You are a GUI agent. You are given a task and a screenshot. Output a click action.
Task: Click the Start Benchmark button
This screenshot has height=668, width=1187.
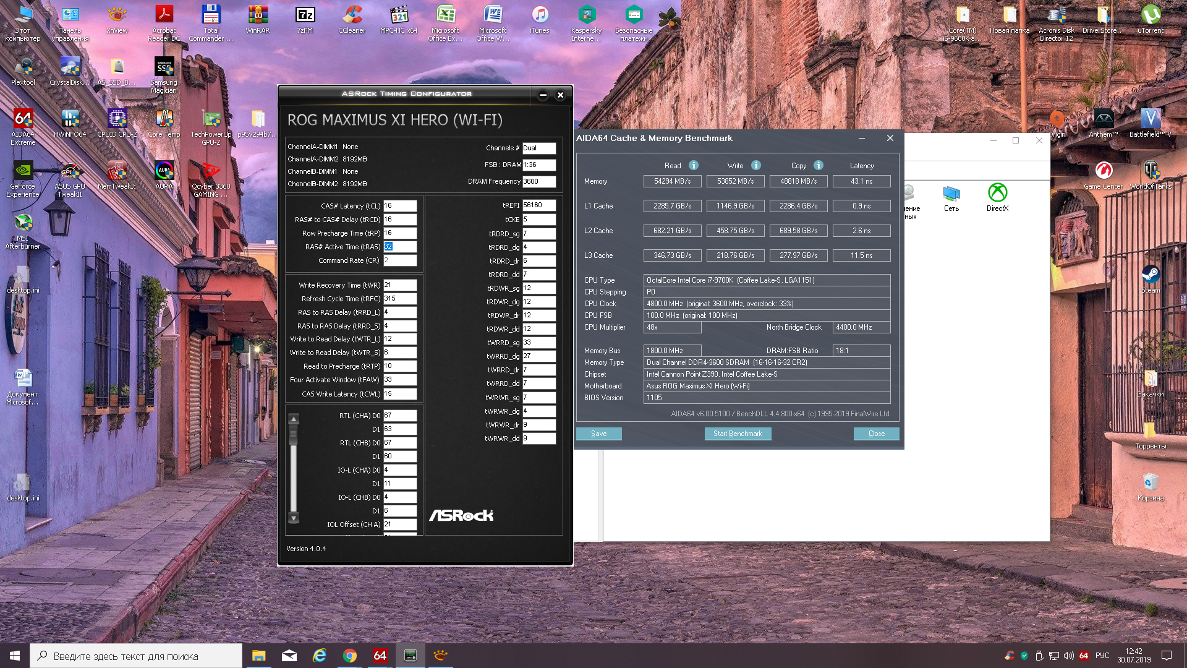point(738,434)
